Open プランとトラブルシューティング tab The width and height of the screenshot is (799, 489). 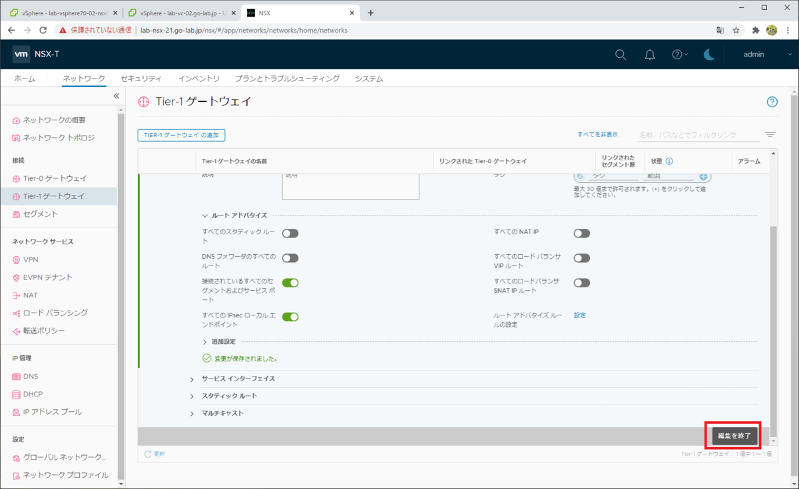pyautogui.click(x=288, y=79)
